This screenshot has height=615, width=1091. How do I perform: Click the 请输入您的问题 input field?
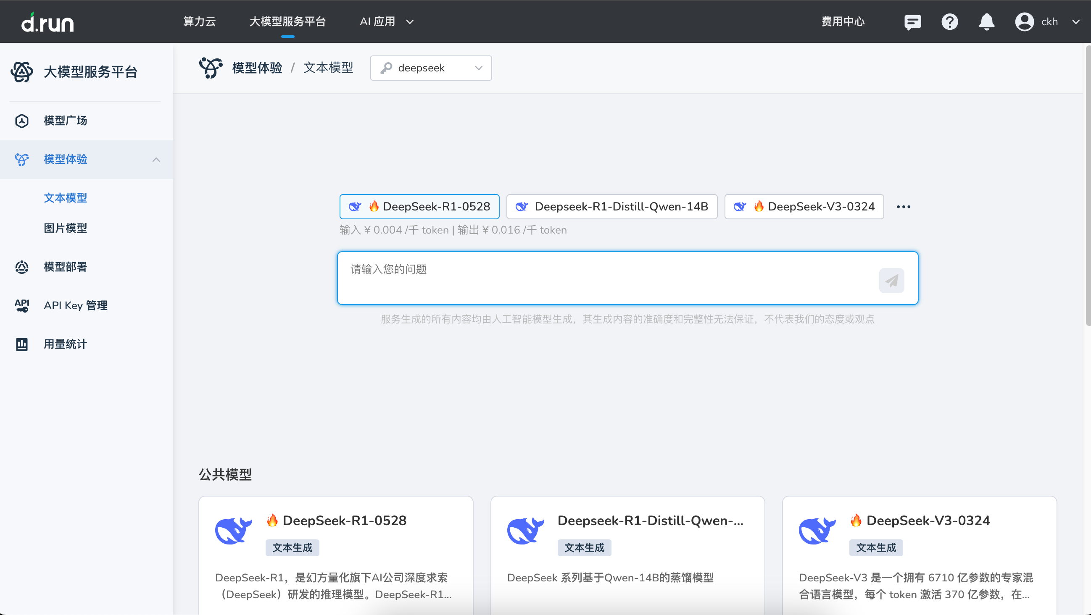[x=606, y=277]
